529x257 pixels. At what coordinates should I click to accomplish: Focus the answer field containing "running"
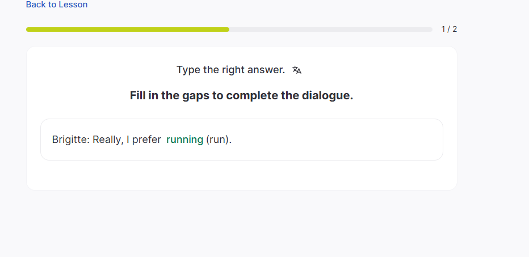[x=184, y=140]
